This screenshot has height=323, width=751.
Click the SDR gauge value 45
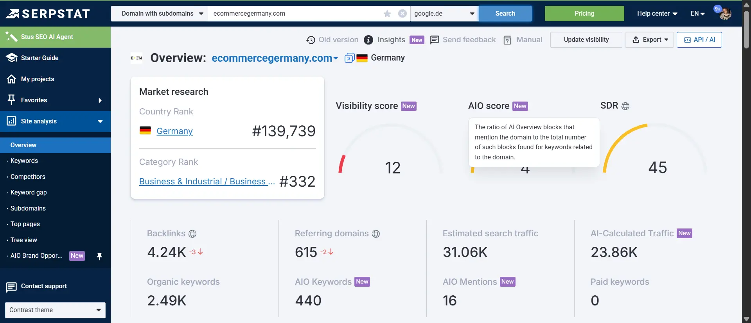pyautogui.click(x=658, y=168)
